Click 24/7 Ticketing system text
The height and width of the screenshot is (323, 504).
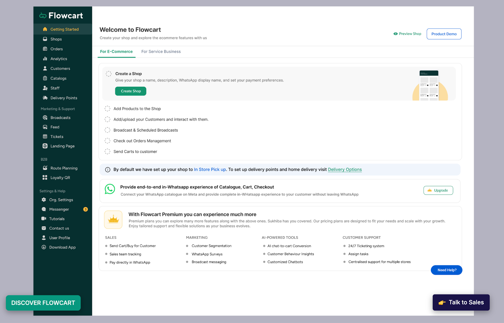click(x=366, y=246)
